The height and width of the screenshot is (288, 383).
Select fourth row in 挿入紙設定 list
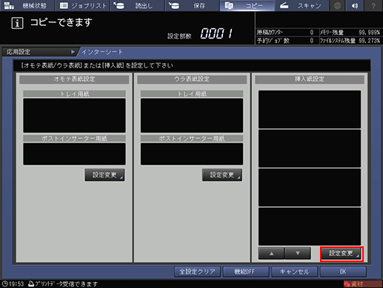[310, 226]
